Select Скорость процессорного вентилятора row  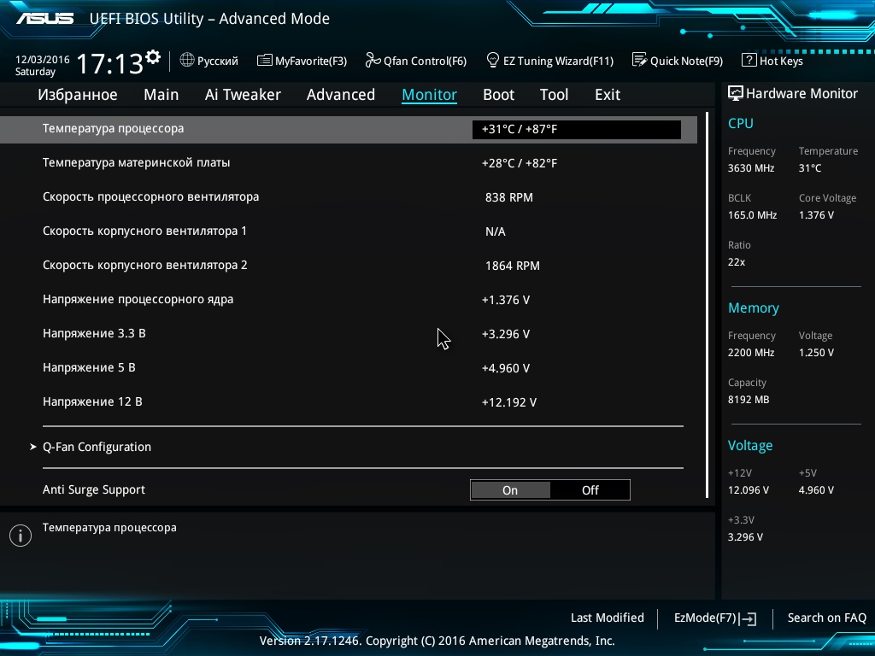349,197
